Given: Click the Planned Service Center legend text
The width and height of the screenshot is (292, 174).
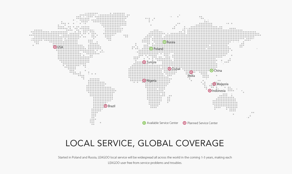Looking at the screenshot, I should [202, 123].
